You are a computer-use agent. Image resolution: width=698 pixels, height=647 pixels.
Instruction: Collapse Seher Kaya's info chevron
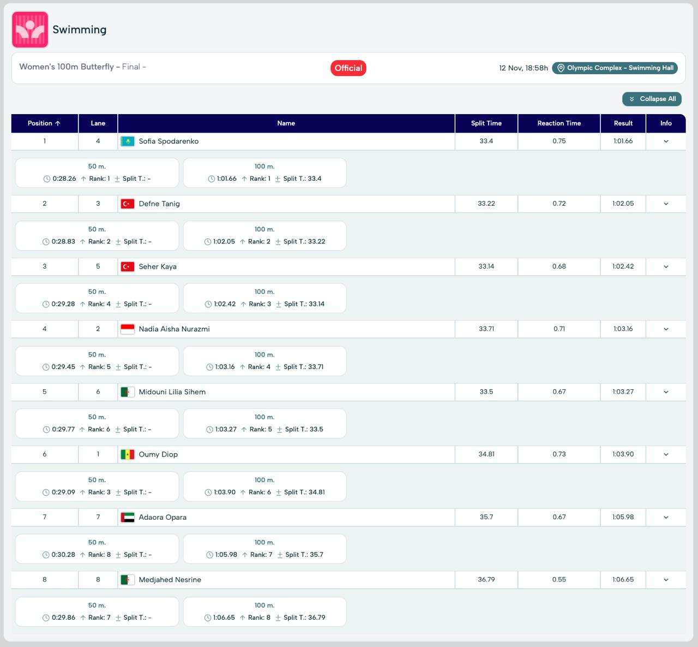(x=666, y=266)
